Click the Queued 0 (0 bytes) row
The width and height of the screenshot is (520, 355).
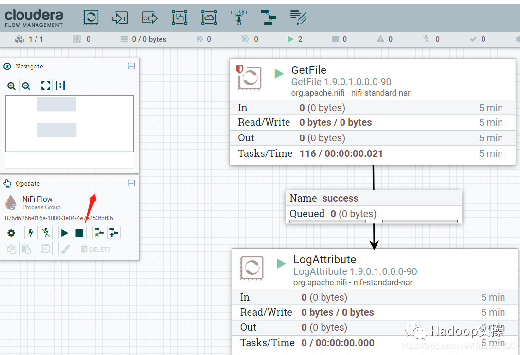click(x=374, y=214)
